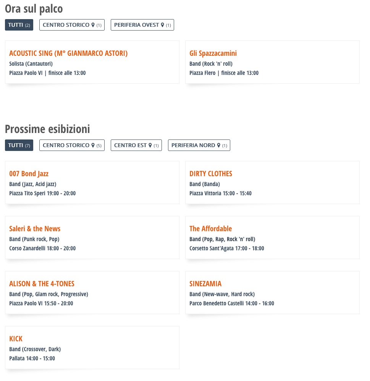Click the map pin icon on Periferia Ovest
Viewport: 370px width, 381px height.
162,25
